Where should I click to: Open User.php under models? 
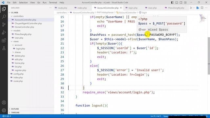coord(19,38)
